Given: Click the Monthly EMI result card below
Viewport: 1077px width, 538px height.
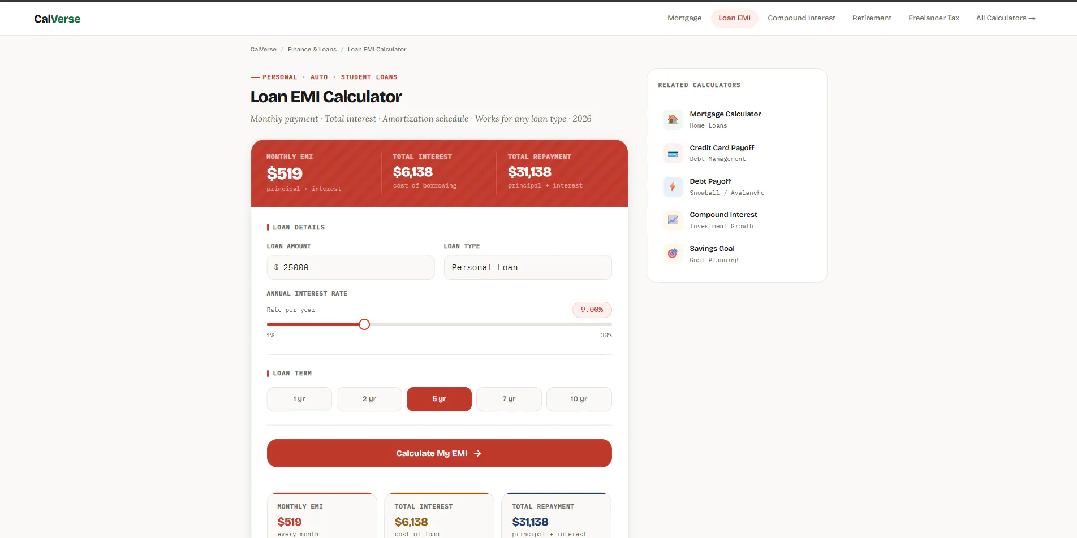Looking at the screenshot, I should point(322,515).
